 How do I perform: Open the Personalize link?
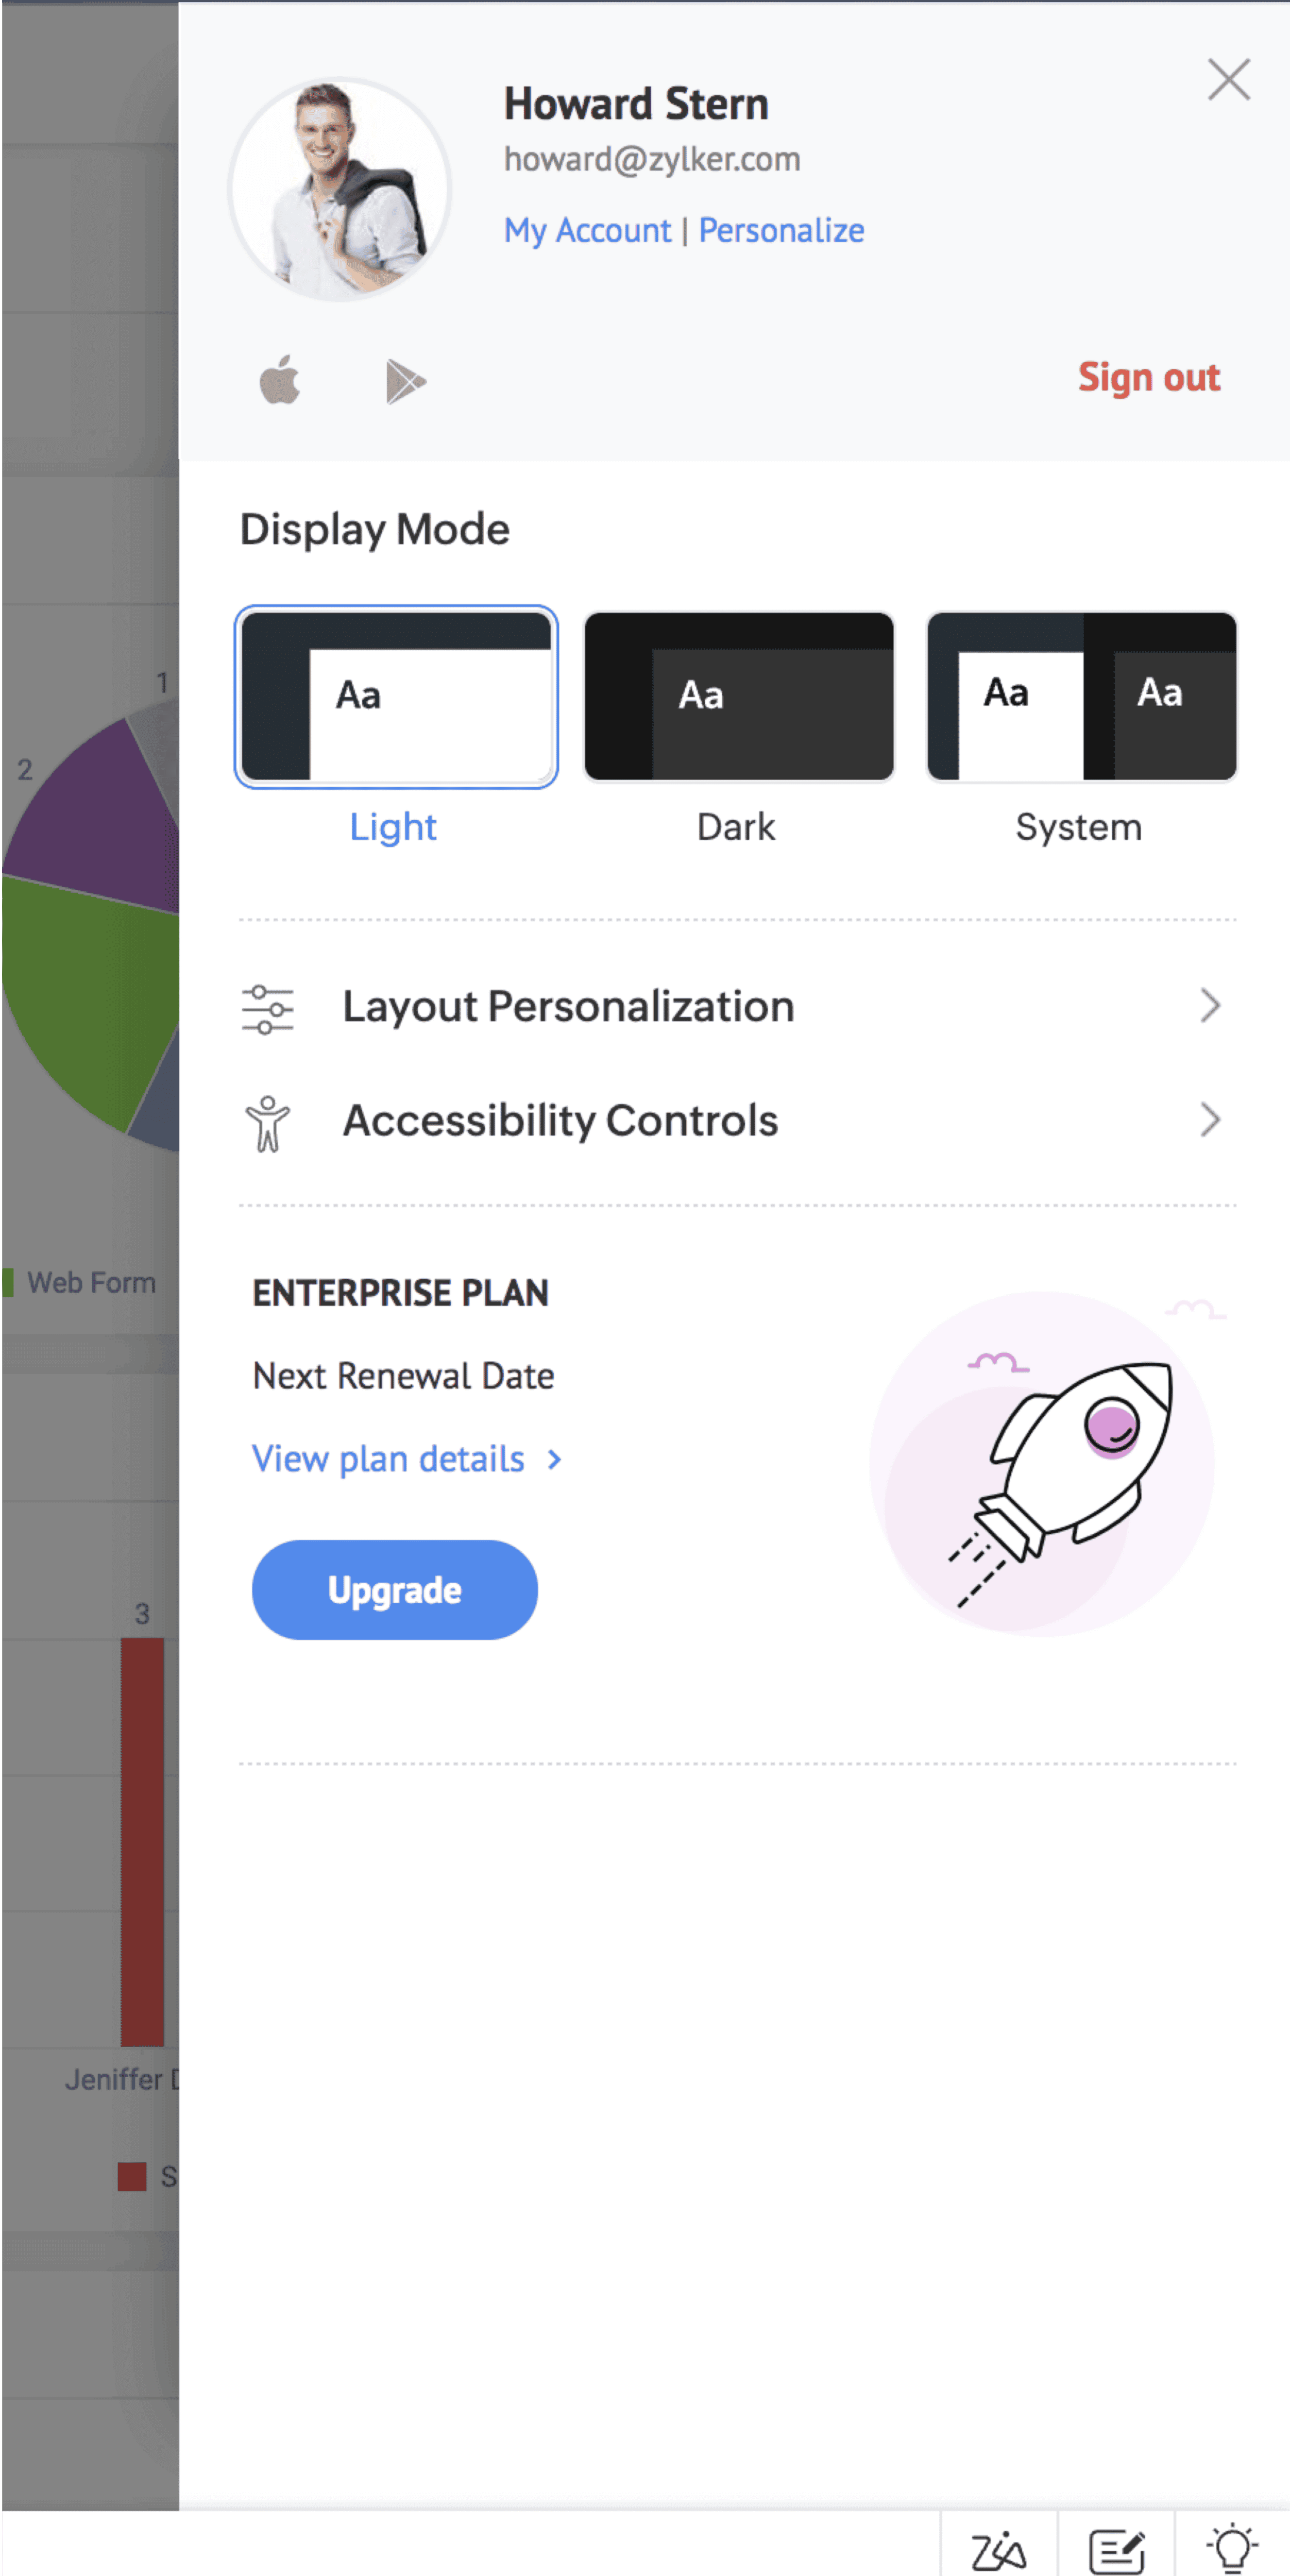tap(781, 230)
